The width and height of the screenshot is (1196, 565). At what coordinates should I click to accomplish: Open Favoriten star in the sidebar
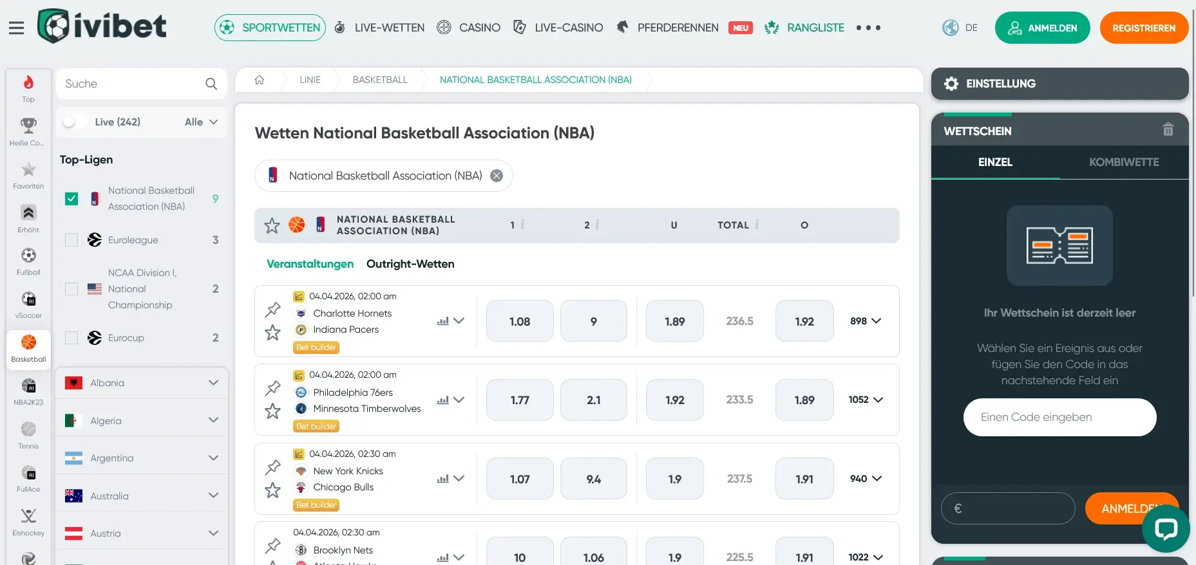pos(28,175)
